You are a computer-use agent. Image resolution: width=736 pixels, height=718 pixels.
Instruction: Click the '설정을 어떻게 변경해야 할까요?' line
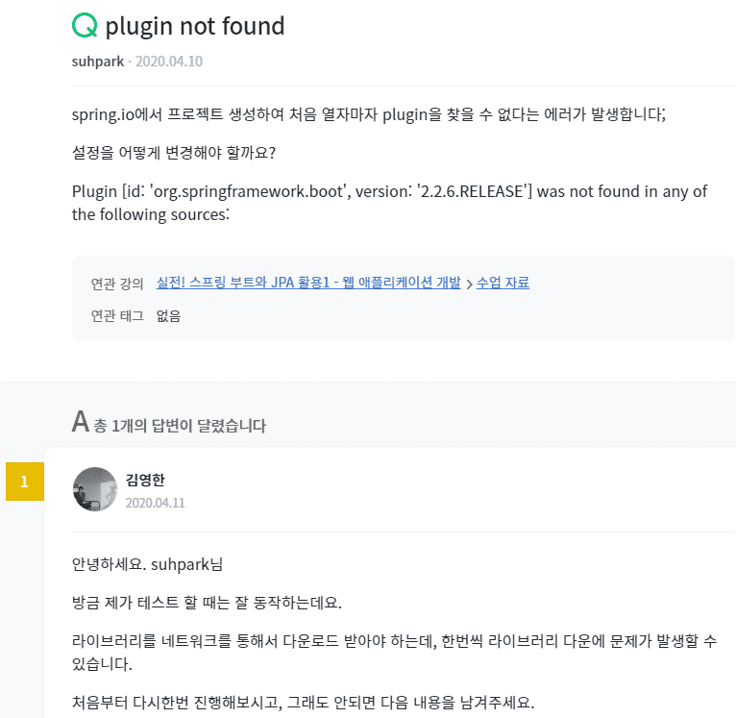pos(174,153)
